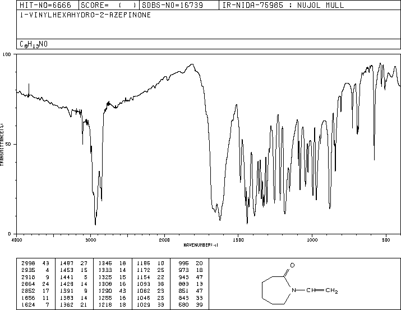
Task: Click the 50 y-axis tick label
Action: 8,144
